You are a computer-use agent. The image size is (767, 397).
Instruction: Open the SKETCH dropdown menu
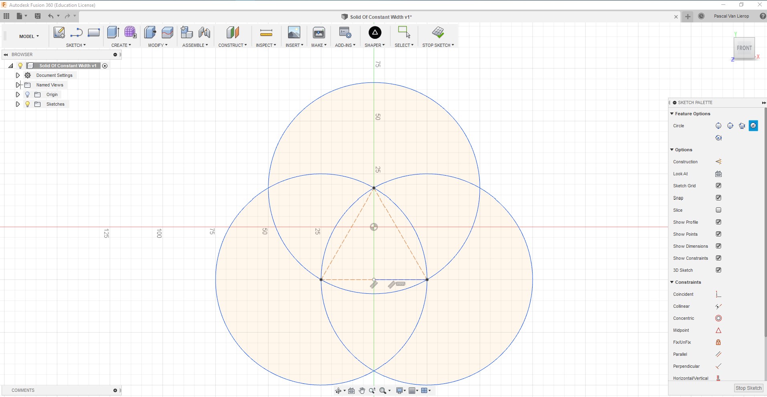76,45
